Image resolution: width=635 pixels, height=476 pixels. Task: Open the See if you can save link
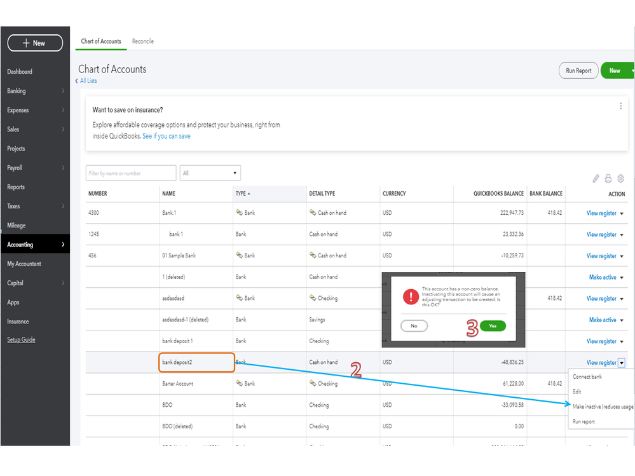[167, 136]
